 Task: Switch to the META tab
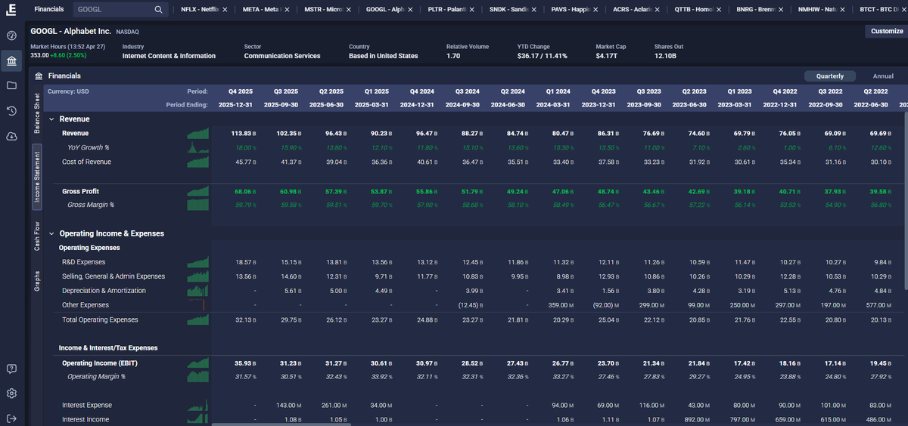point(260,10)
